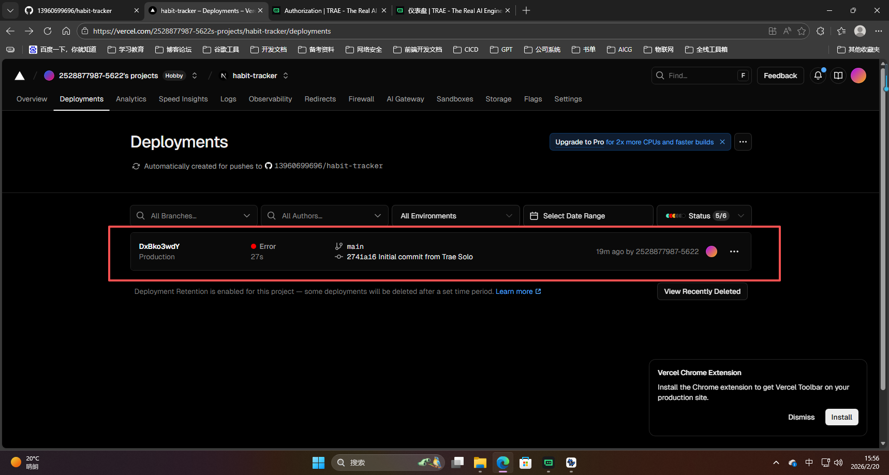Image resolution: width=889 pixels, height=475 pixels.
Task: Open the team switcher chevron
Action: click(x=195, y=76)
